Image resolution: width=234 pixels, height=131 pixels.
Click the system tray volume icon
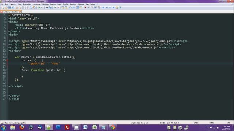(218, 128)
